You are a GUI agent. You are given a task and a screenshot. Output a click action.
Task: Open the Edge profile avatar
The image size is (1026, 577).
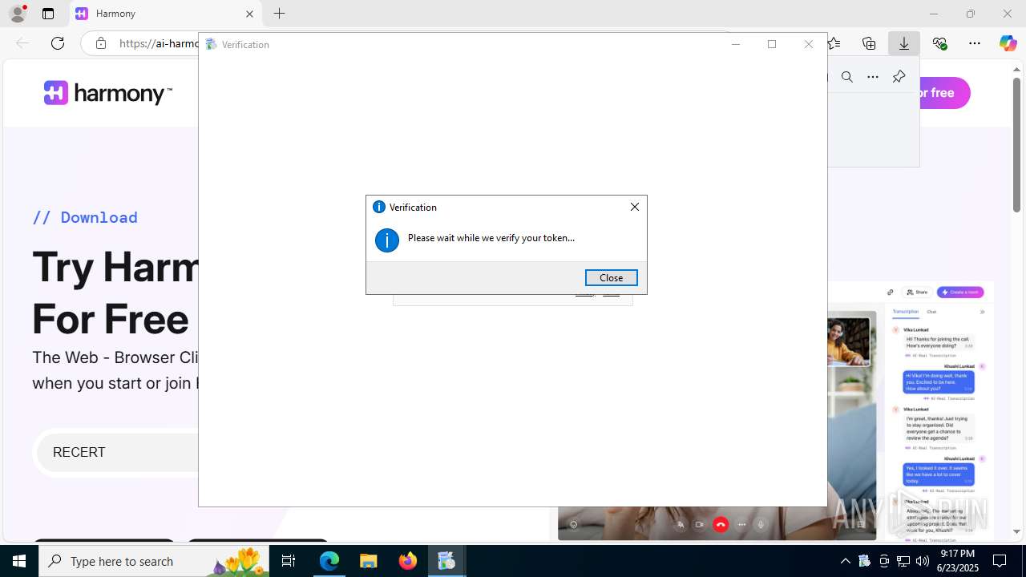pyautogui.click(x=18, y=14)
